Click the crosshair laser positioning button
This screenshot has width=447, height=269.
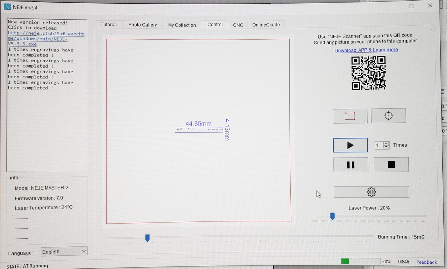(388, 116)
